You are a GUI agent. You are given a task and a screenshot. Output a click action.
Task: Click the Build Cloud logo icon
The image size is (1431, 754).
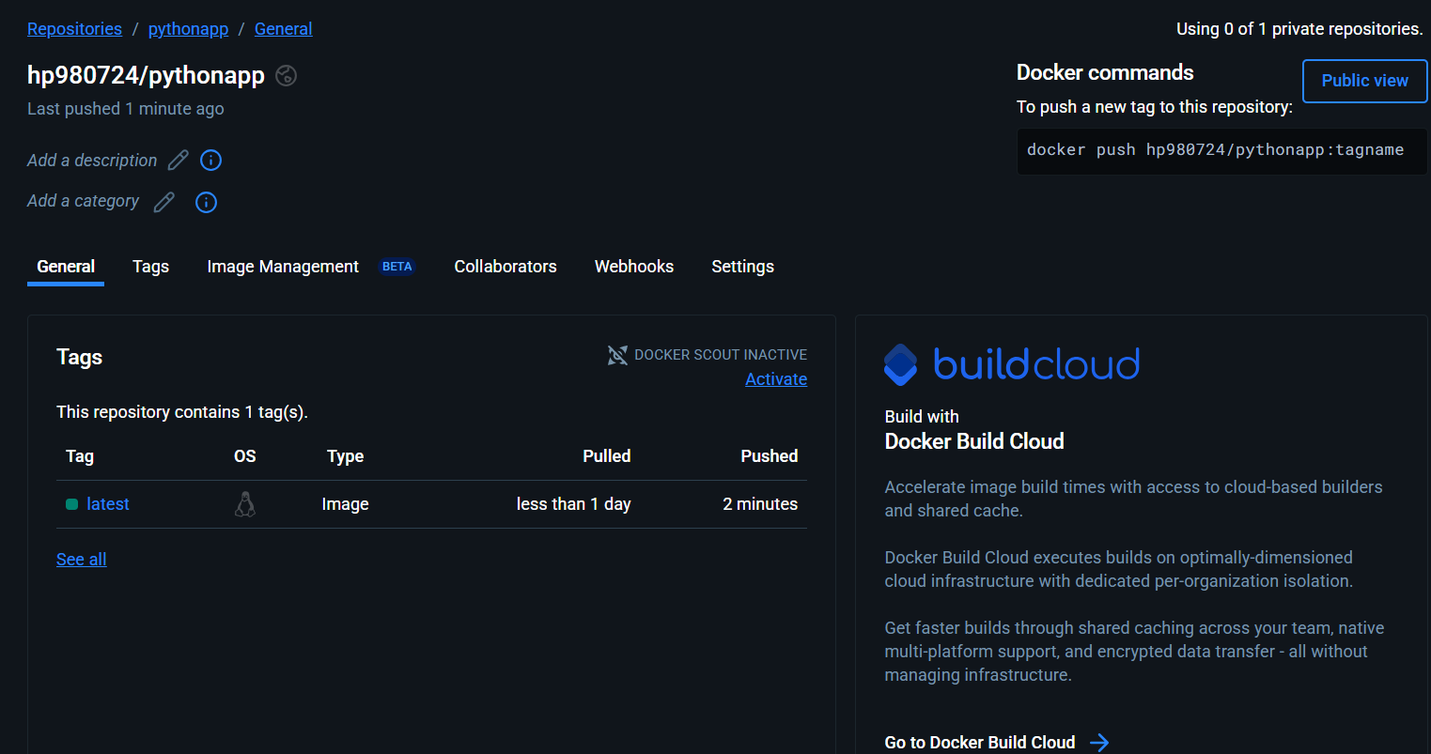(900, 364)
